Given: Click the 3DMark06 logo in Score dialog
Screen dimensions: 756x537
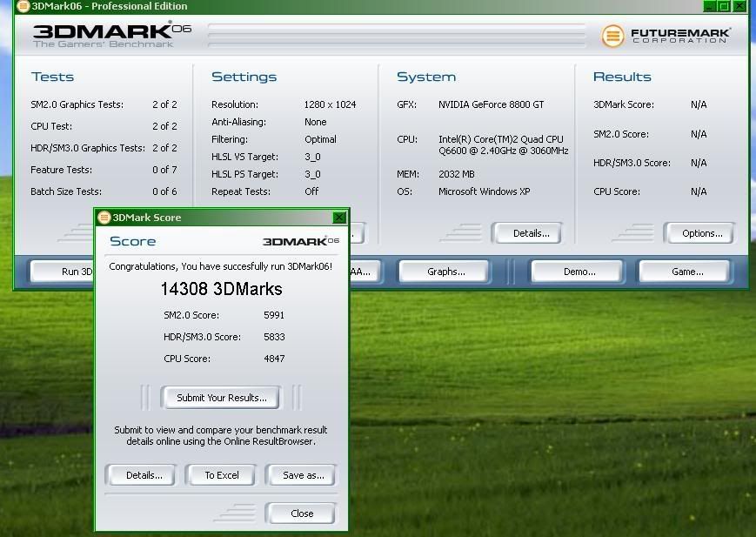Looking at the screenshot, I should click(301, 241).
